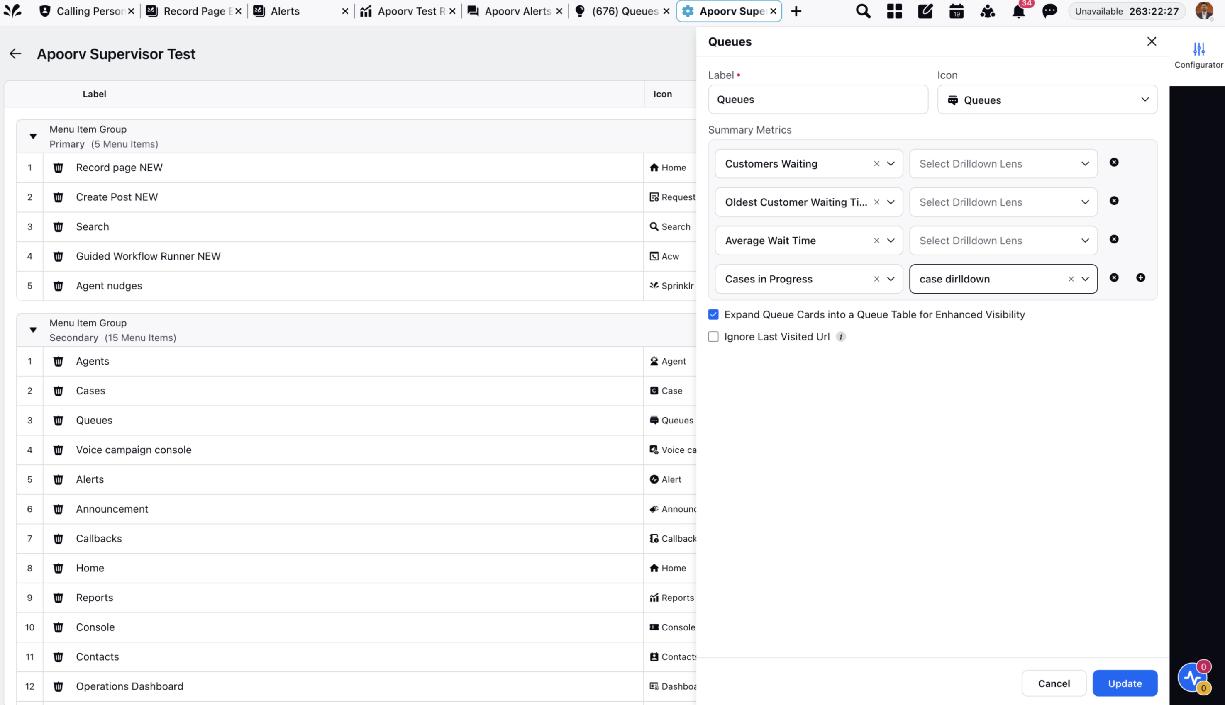Delete the Cases menu item
The image size is (1225, 705).
pyautogui.click(x=58, y=391)
